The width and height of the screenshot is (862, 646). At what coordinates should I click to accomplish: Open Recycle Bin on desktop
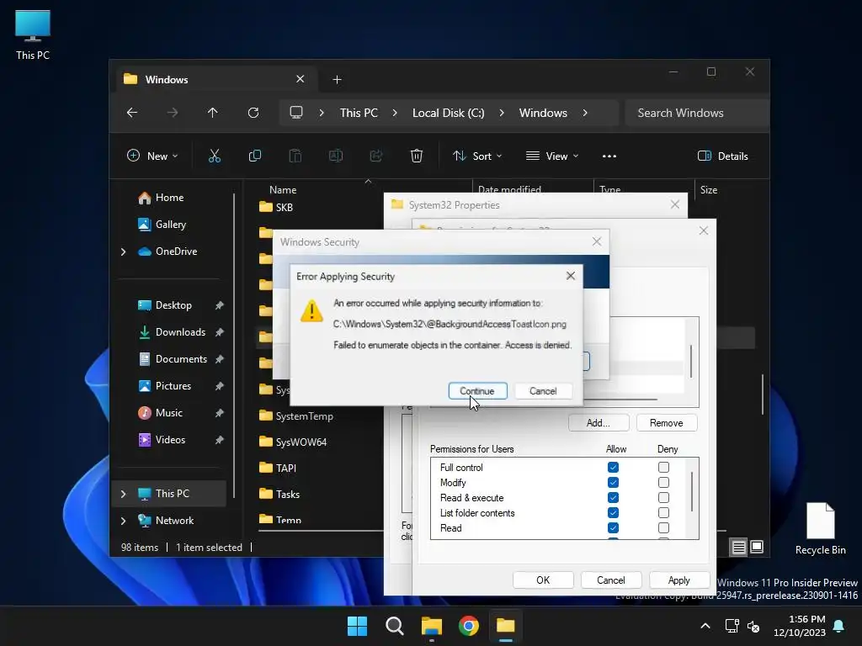pyautogui.click(x=820, y=529)
